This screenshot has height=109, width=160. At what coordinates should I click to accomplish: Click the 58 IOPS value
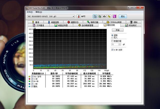pos(56,76)
